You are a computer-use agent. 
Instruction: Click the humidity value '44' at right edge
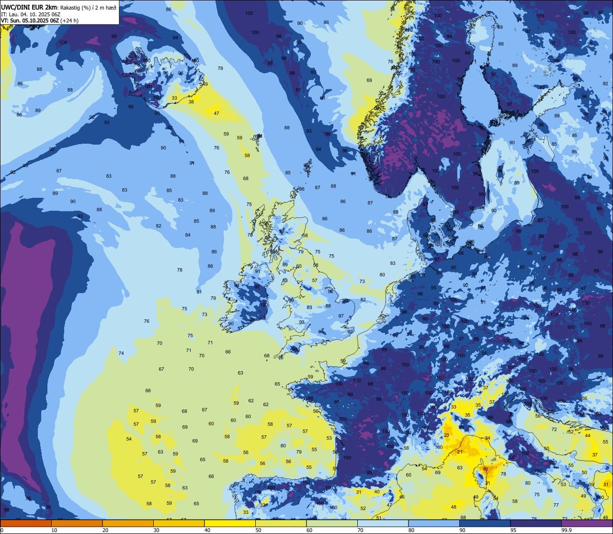pos(588,435)
